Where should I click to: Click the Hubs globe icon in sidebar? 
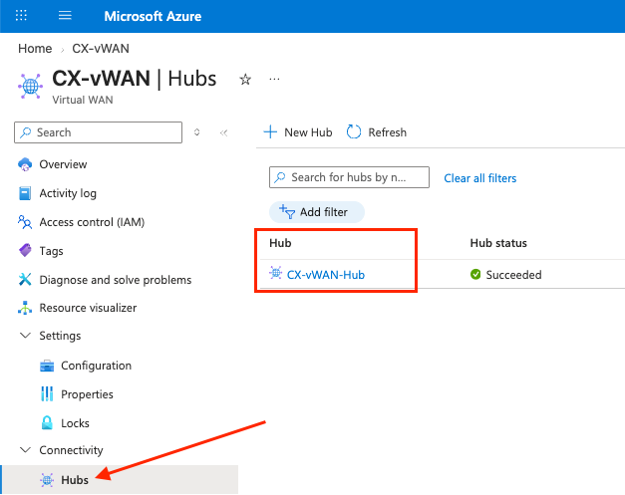tap(47, 480)
